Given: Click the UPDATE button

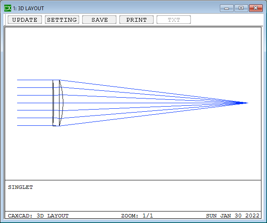Looking at the screenshot, I should (25, 20).
